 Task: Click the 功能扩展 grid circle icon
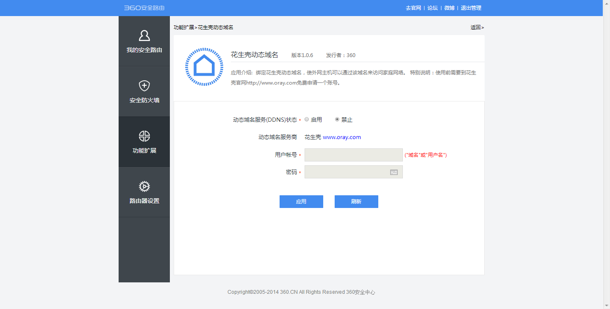[x=144, y=136]
